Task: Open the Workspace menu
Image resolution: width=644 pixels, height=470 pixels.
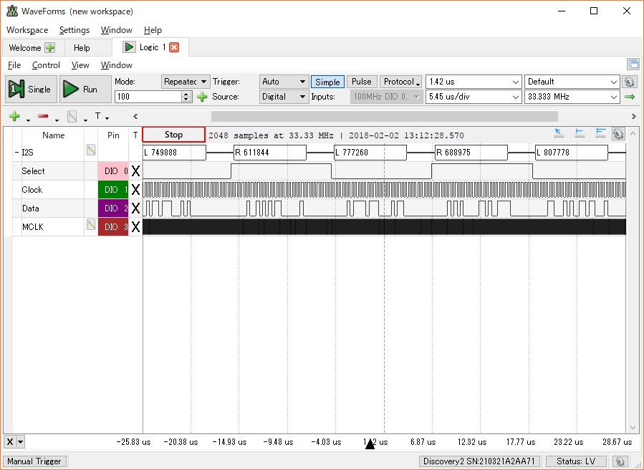Action: [27, 30]
